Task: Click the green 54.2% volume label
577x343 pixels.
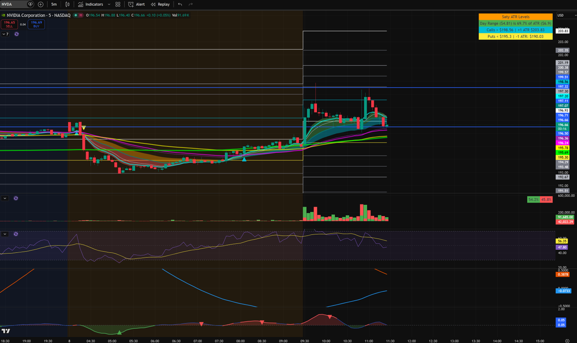Action: [x=533, y=199]
